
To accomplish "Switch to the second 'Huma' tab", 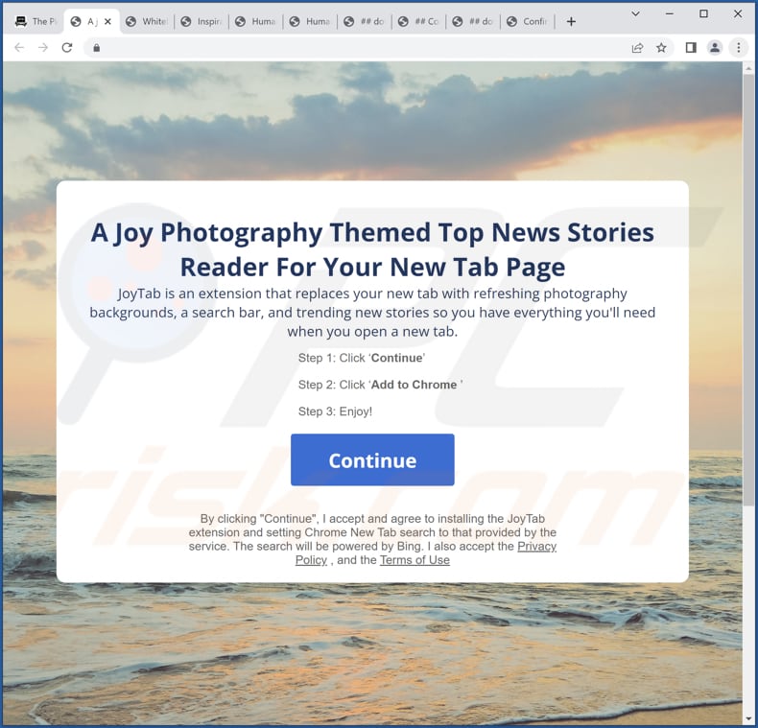I will click(x=310, y=21).
